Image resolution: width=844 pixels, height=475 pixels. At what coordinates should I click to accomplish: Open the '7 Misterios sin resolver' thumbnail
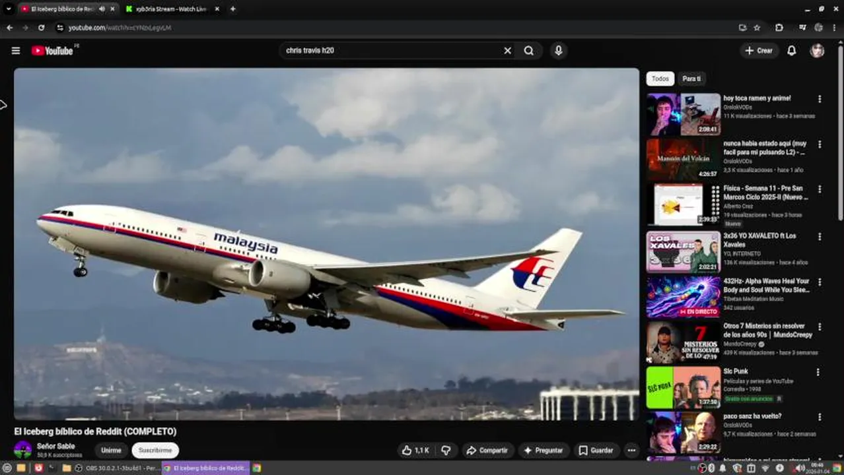pos(684,342)
